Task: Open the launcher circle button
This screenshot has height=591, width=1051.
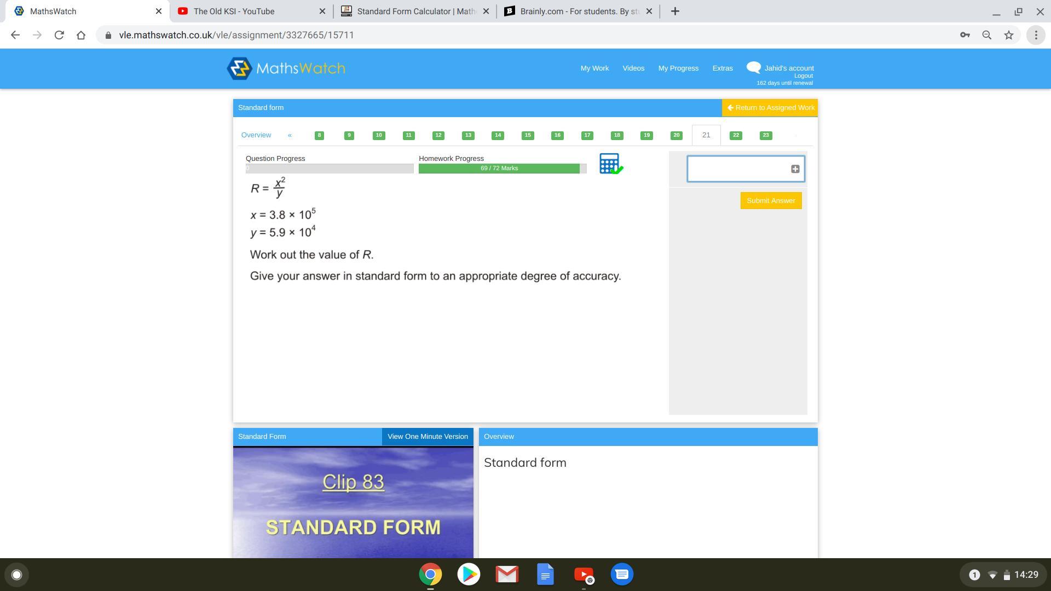Action: (x=16, y=575)
